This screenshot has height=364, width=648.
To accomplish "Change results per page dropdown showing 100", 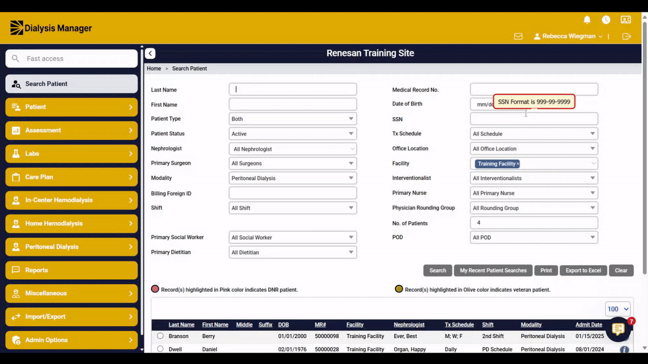I will tap(618, 309).
